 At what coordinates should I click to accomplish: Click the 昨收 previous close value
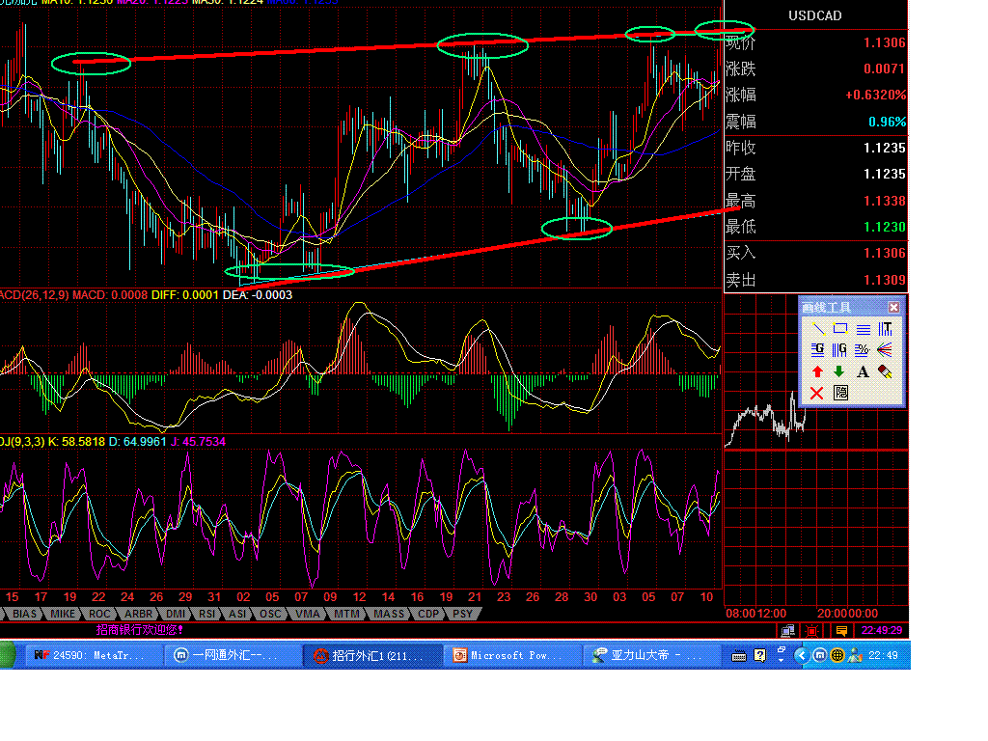pos(884,148)
